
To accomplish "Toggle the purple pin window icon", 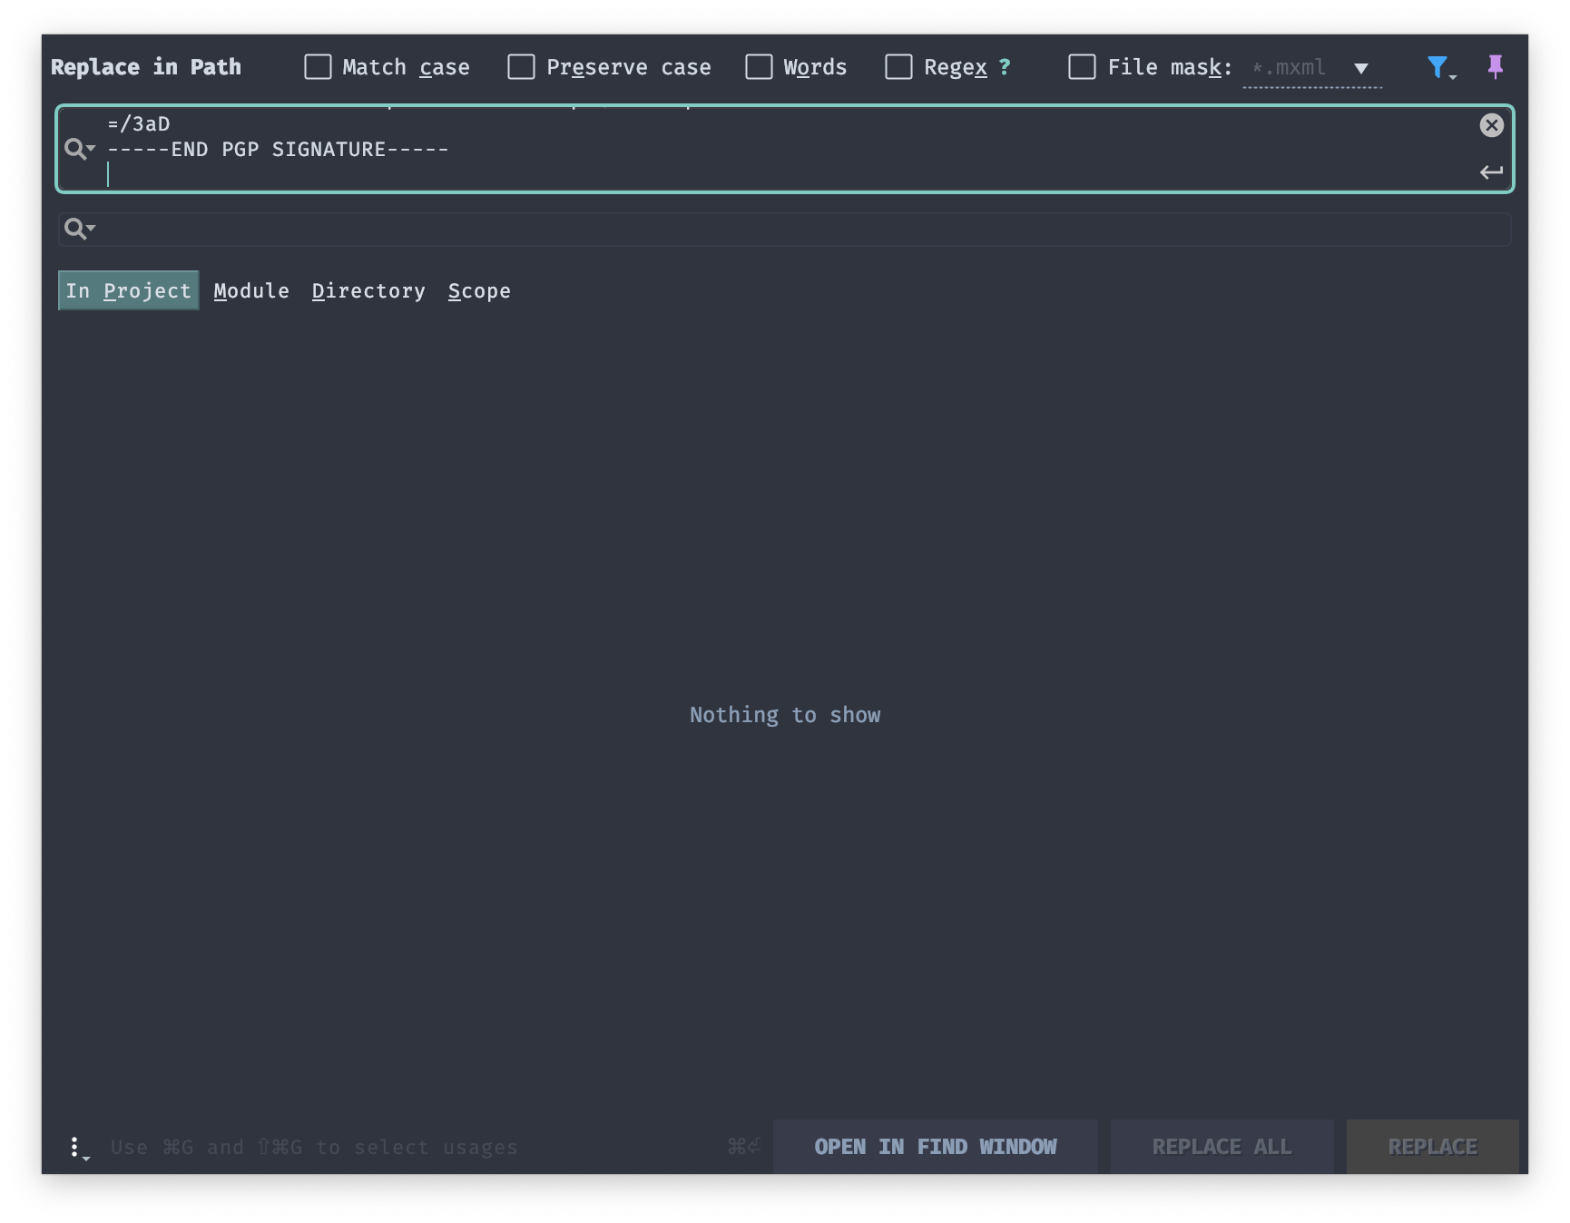I will [1496, 66].
